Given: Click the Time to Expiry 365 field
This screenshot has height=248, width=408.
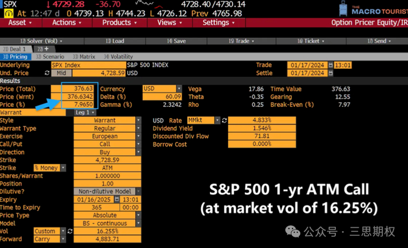Looking at the screenshot, I should coord(97,208).
